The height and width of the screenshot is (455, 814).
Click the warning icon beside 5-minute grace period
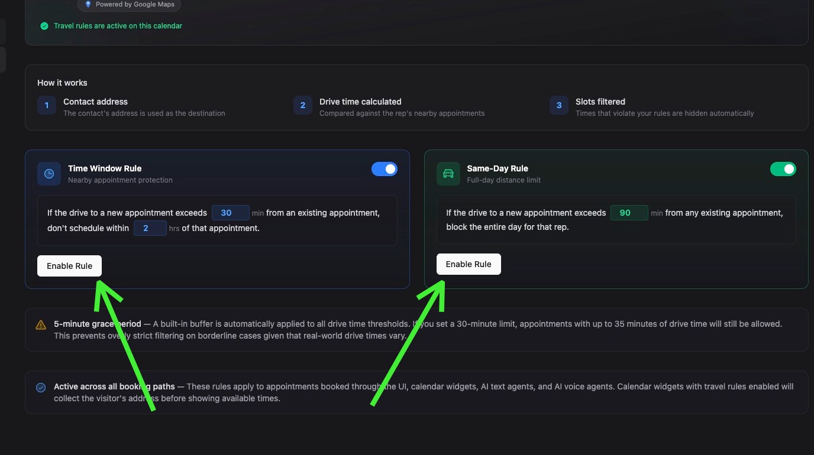coord(41,324)
